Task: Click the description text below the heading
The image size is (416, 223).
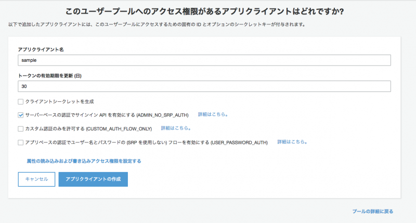Action: [x=156, y=25]
